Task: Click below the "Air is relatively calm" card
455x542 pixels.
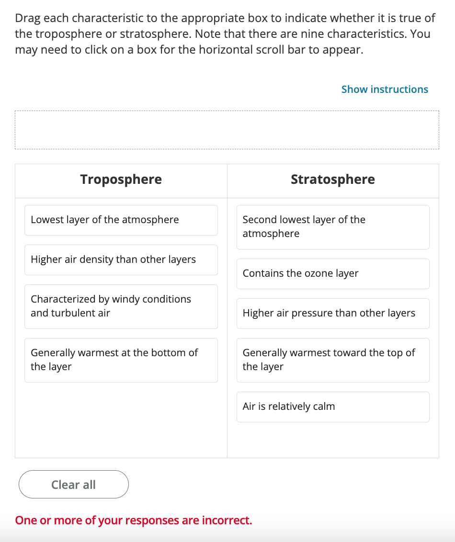Action: [332, 440]
